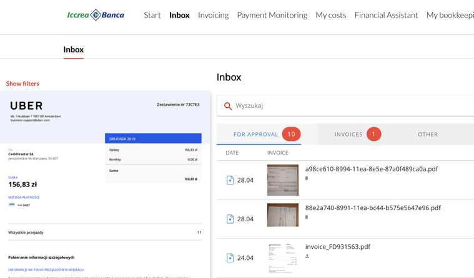The width and height of the screenshot is (474, 278).
Task: Click upload icon under invoice_FD931563.pdf
Action: 307,256
